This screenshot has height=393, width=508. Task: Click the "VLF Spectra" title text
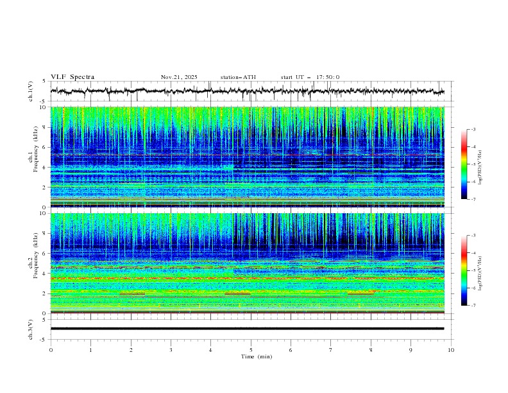pos(72,77)
